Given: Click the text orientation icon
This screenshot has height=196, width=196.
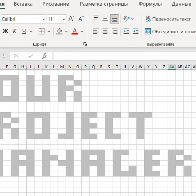Looking at the screenshot, I should [126, 18].
